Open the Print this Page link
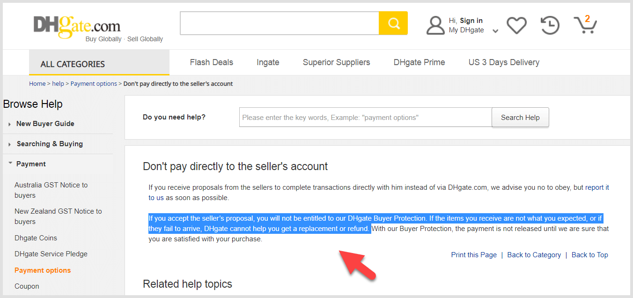This screenshot has width=633, height=298. click(x=474, y=254)
